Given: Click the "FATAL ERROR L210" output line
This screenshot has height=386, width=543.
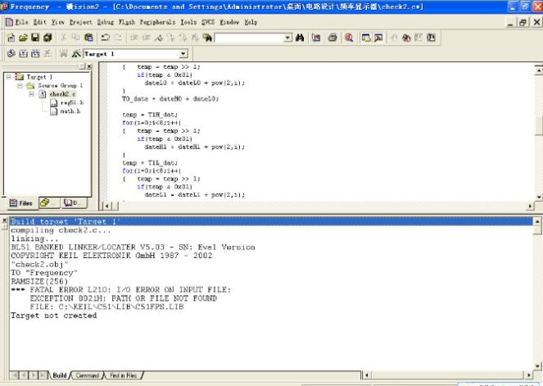Looking at the screenshot, I should (x=120, y=289).
